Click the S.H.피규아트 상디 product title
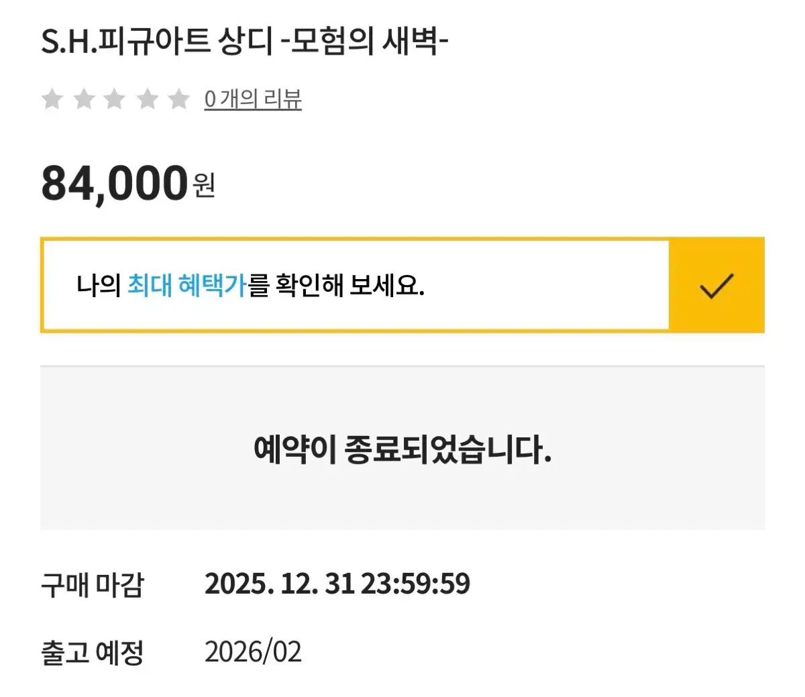Screen dimensions: 805x697 coord(157,43)
